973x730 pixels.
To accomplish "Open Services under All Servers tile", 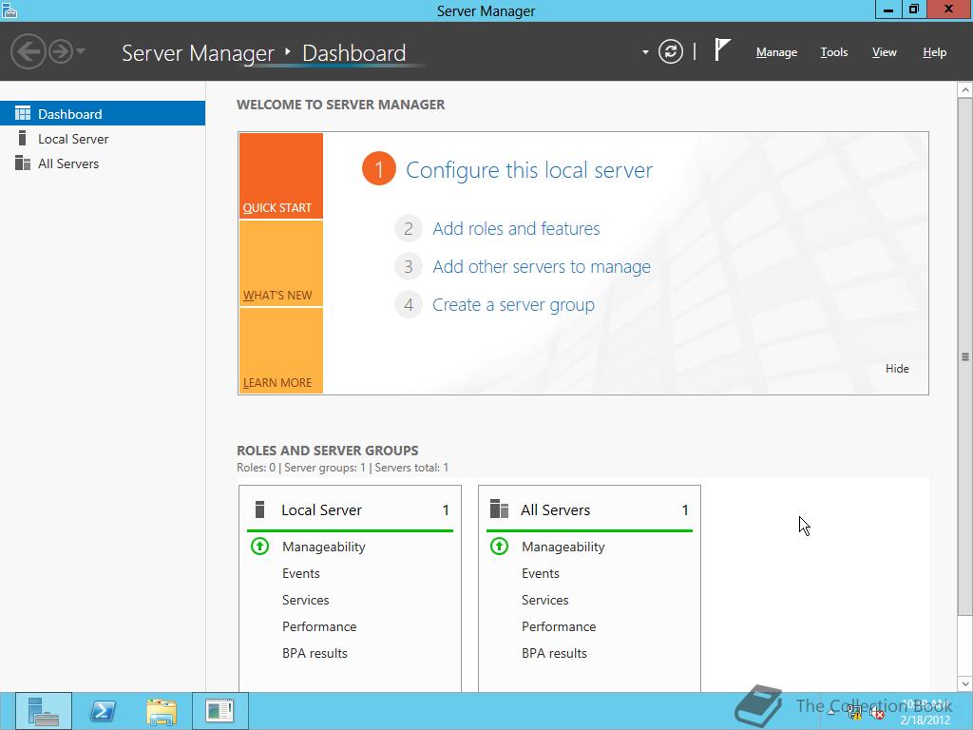I will tap(544, 601).
